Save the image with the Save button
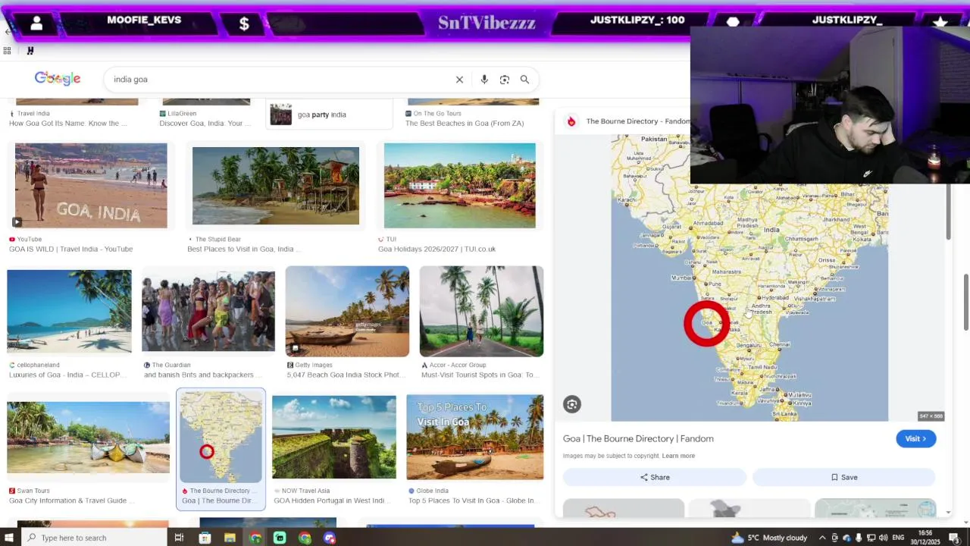 click(844, 477)
